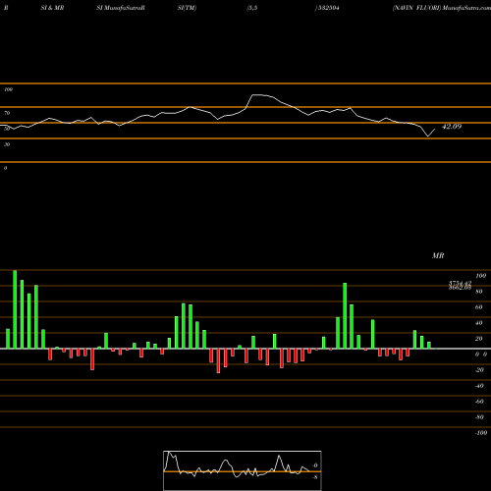Click the -80 label on MR axis

(x=479, y=417)
